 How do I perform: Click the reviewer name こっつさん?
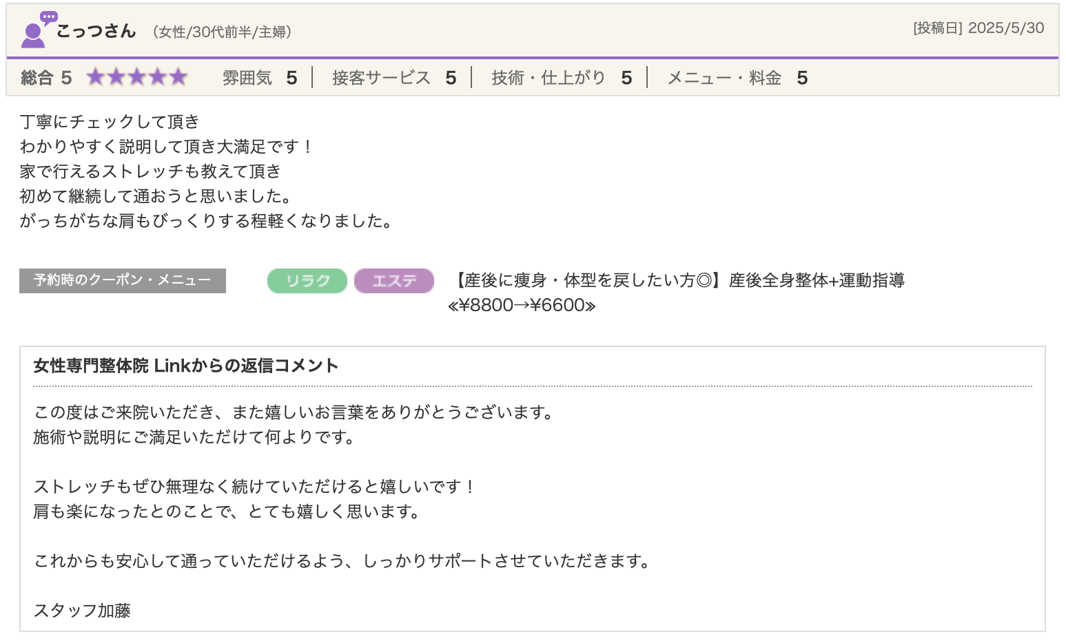pyautogui.click(x=96, y=31)
